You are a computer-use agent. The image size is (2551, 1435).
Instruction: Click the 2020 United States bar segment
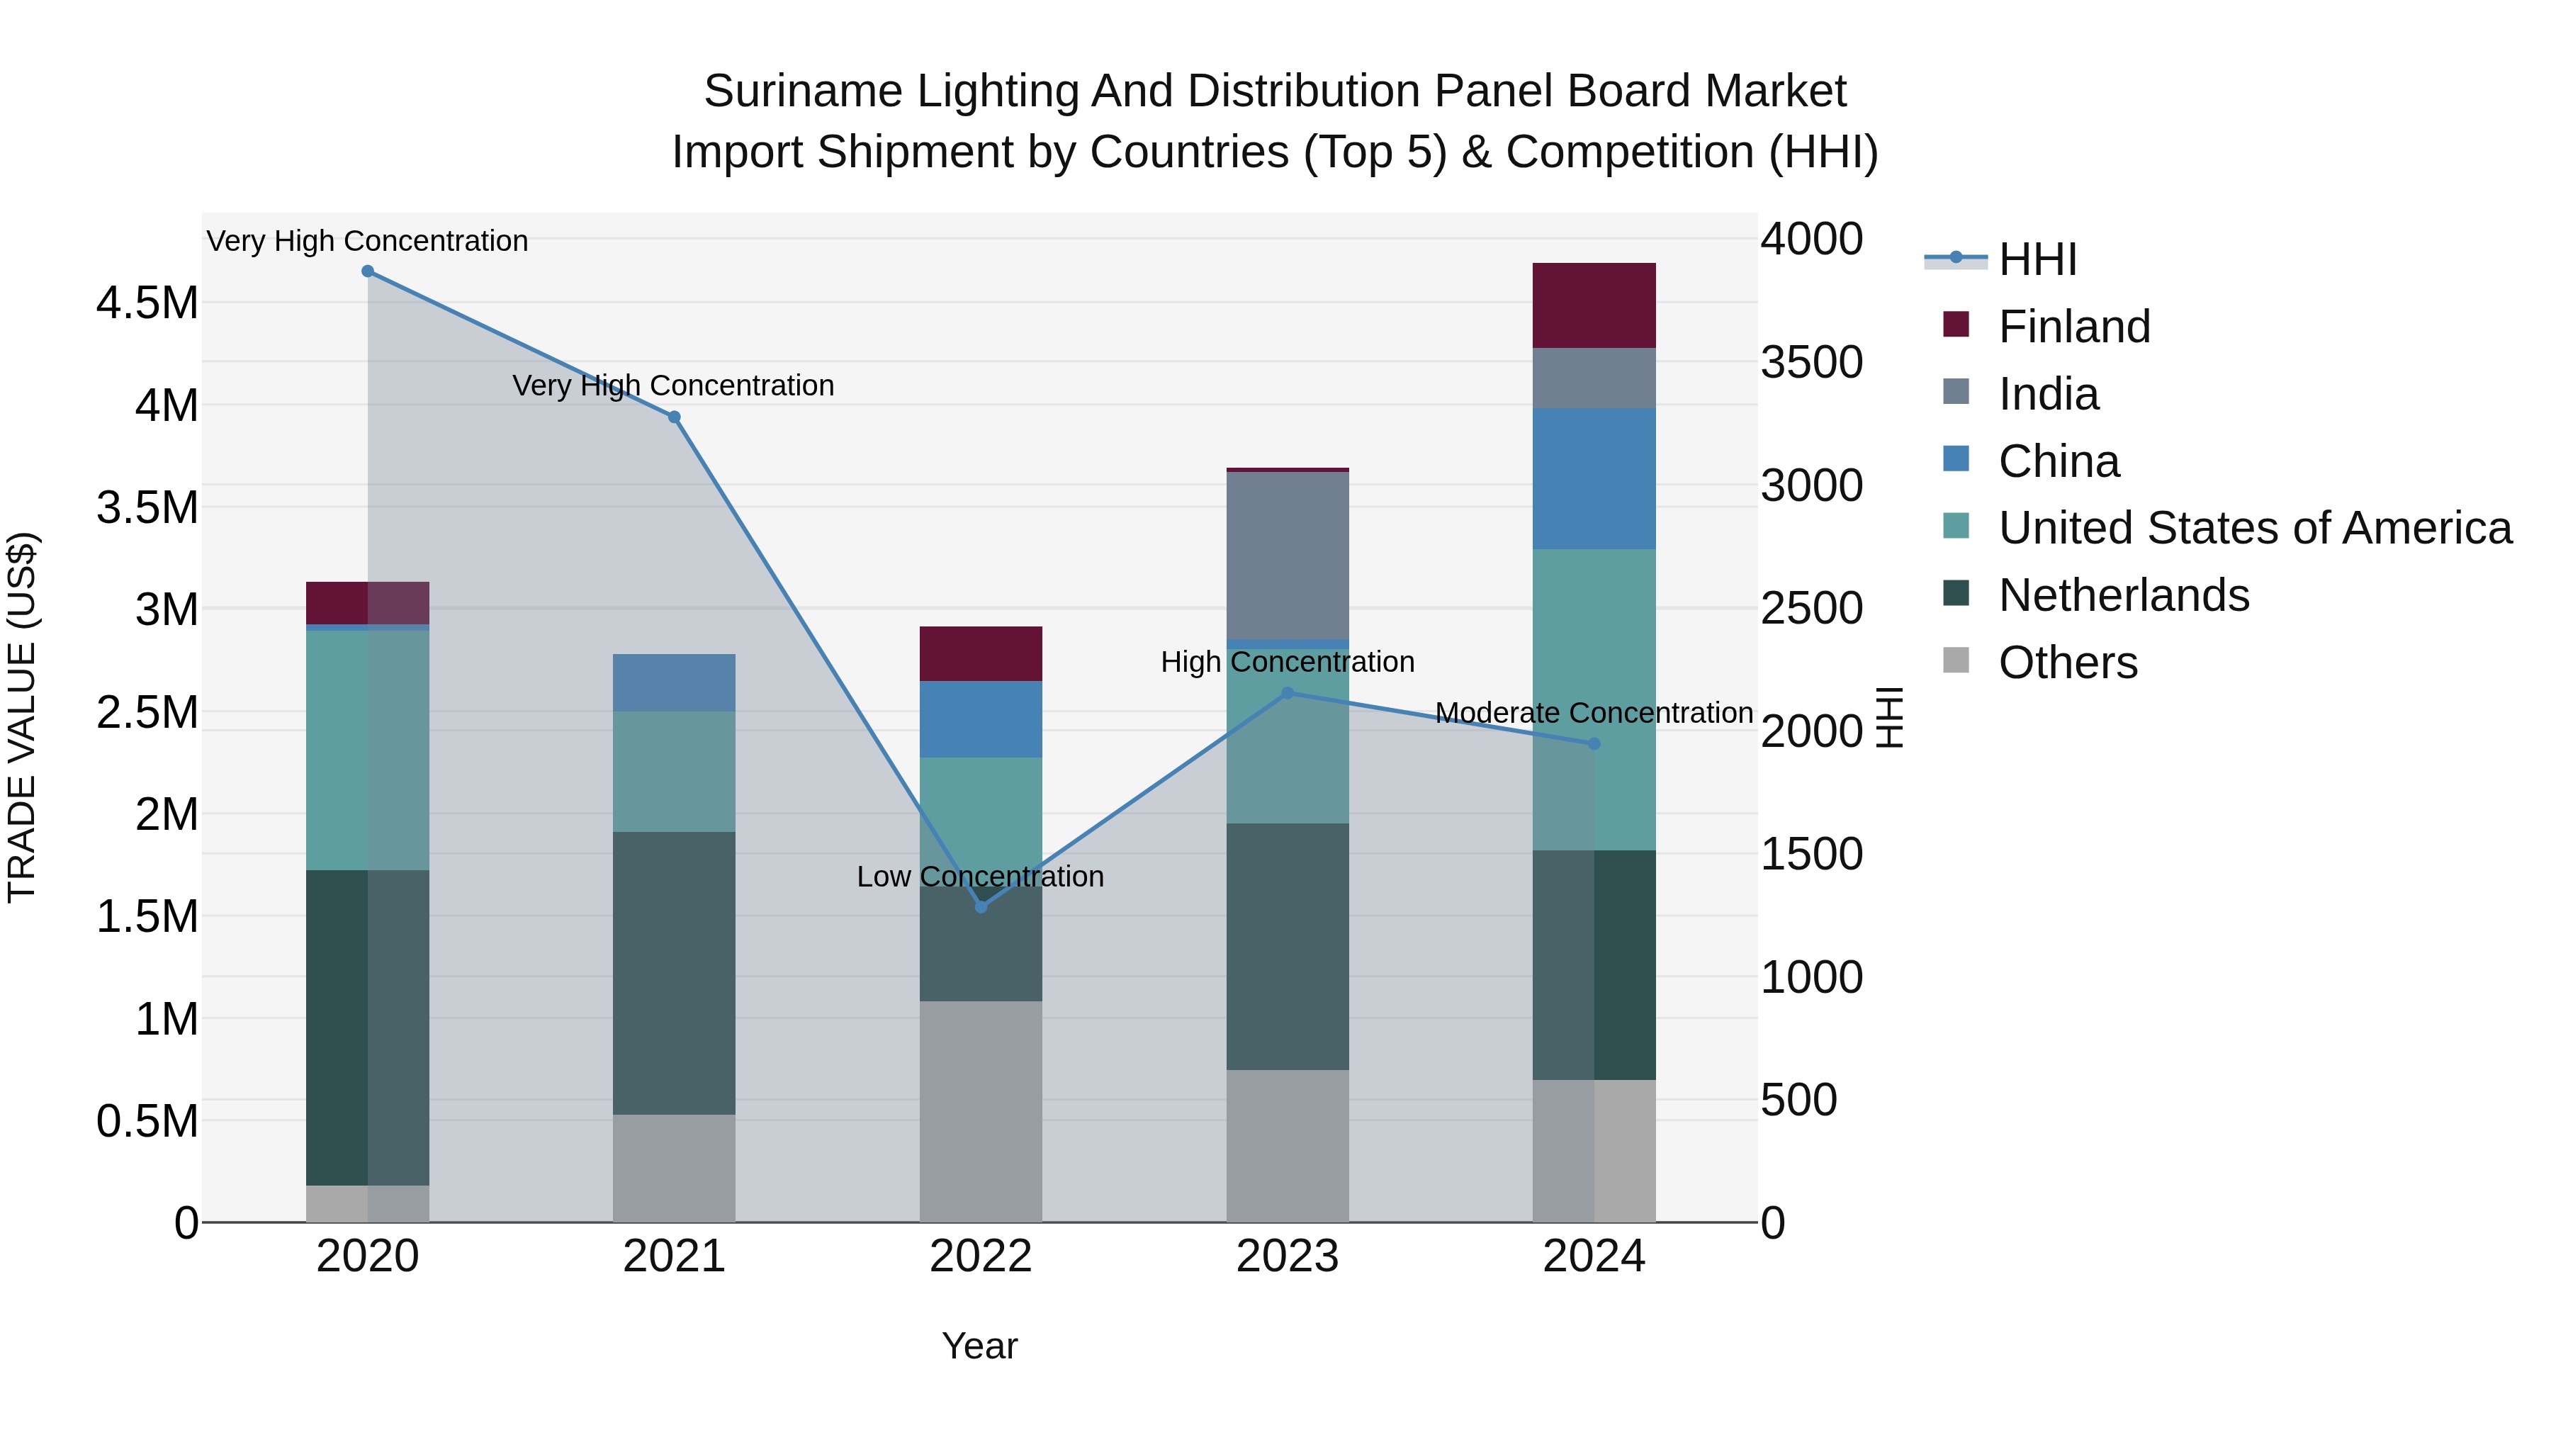[367, 750]
